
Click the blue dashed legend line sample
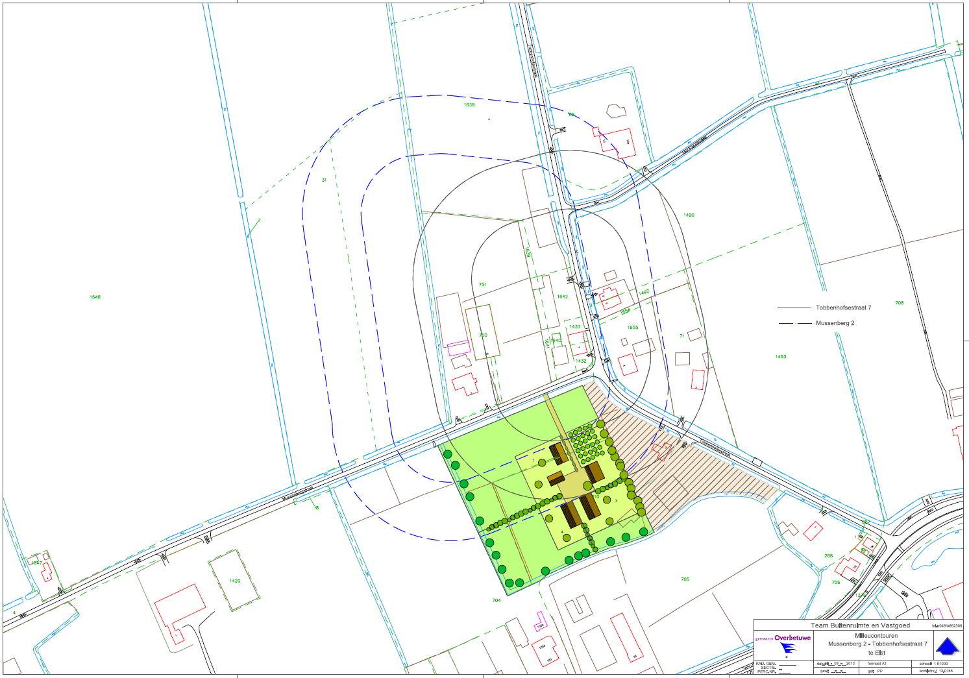tap(795, 323)
